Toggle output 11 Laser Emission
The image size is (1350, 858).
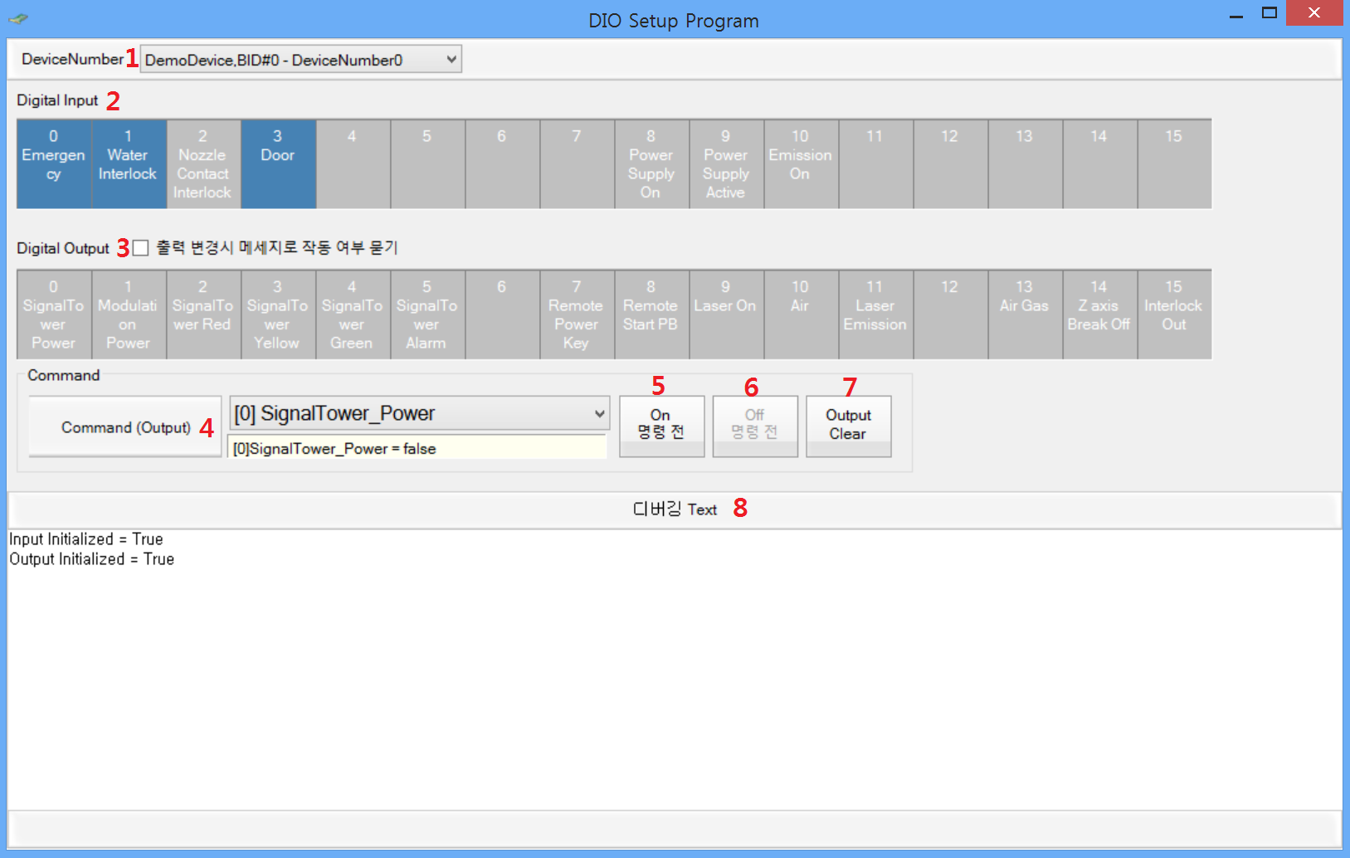point(875,314)
